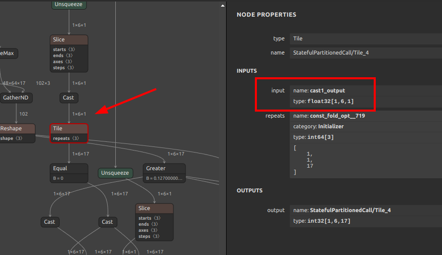Click the Unsqueeze node beside Greater
The width and height of the screenshot is (442, 255).
(115, 173)
